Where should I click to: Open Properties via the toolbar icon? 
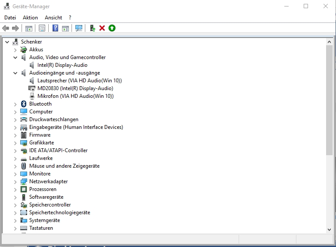[42, 28]
